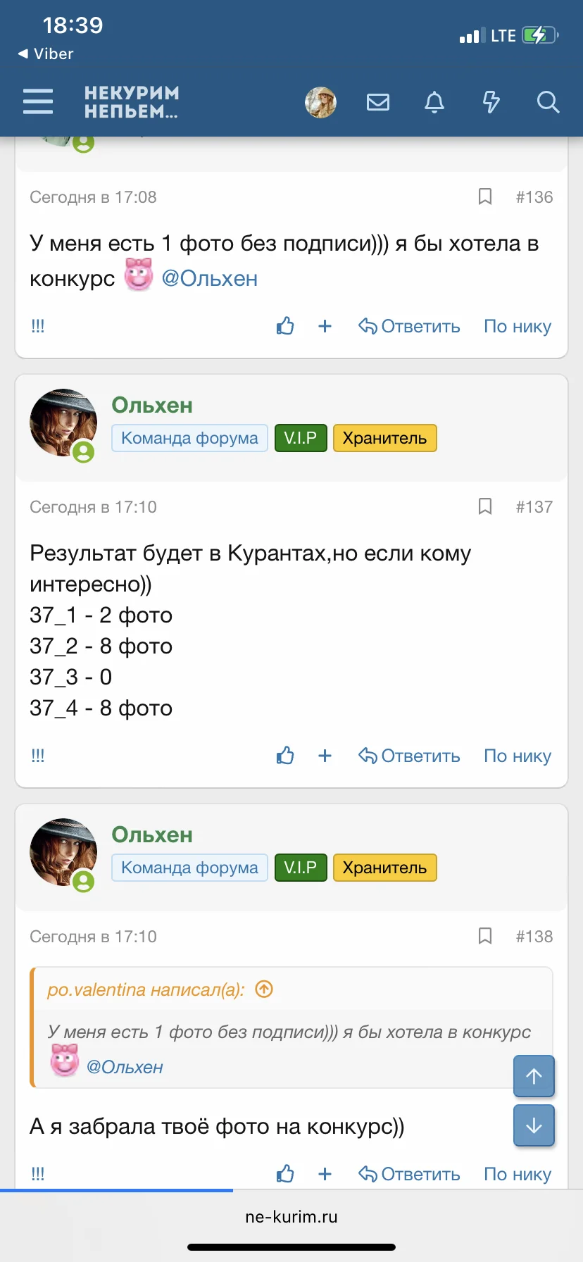Open Ольхен's profile via avatar
This screenshot has width=583, height=1262.
tap(63, 423)
